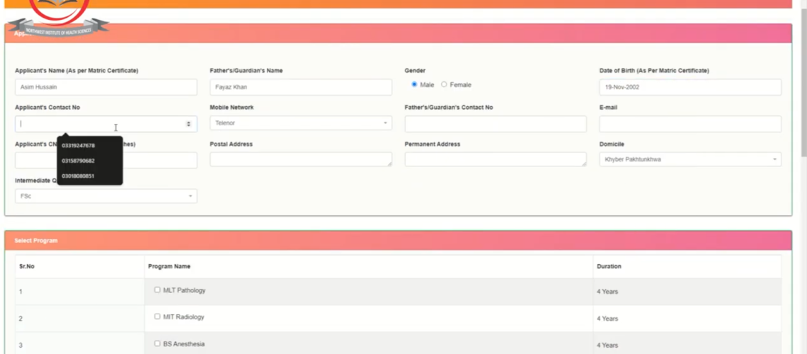
Task: Check the BS Anesthesia program
Action: [x=157, y=343]
